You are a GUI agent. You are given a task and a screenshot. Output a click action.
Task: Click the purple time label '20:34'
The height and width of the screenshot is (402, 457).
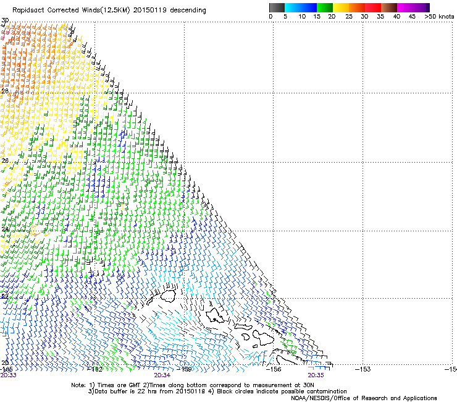(x=162, y=375)
